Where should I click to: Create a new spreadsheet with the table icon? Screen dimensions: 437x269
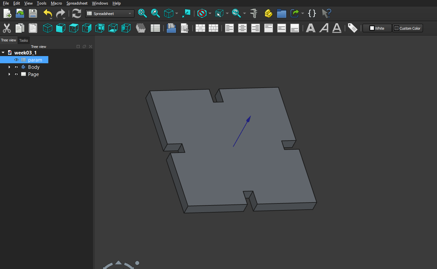coord(155,28)
